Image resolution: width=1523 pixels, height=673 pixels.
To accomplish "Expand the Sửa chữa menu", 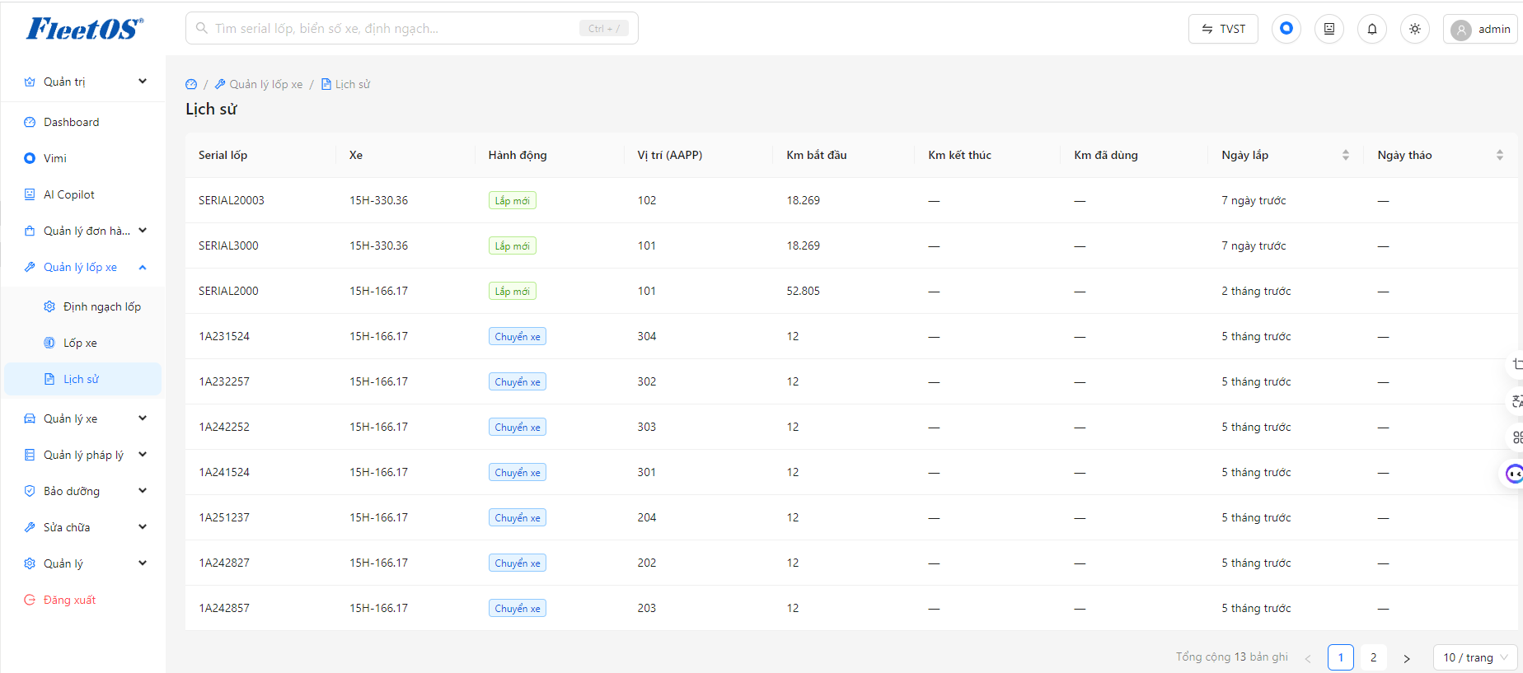I will point(85,527).
